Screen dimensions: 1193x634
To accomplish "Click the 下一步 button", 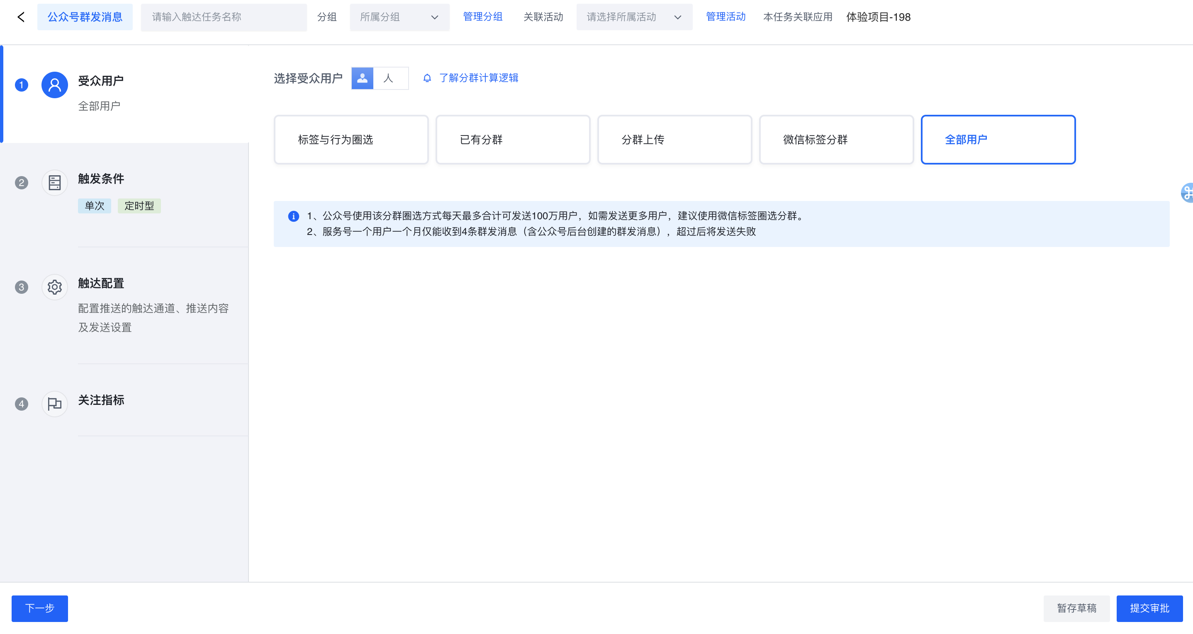I will point(40,607).
